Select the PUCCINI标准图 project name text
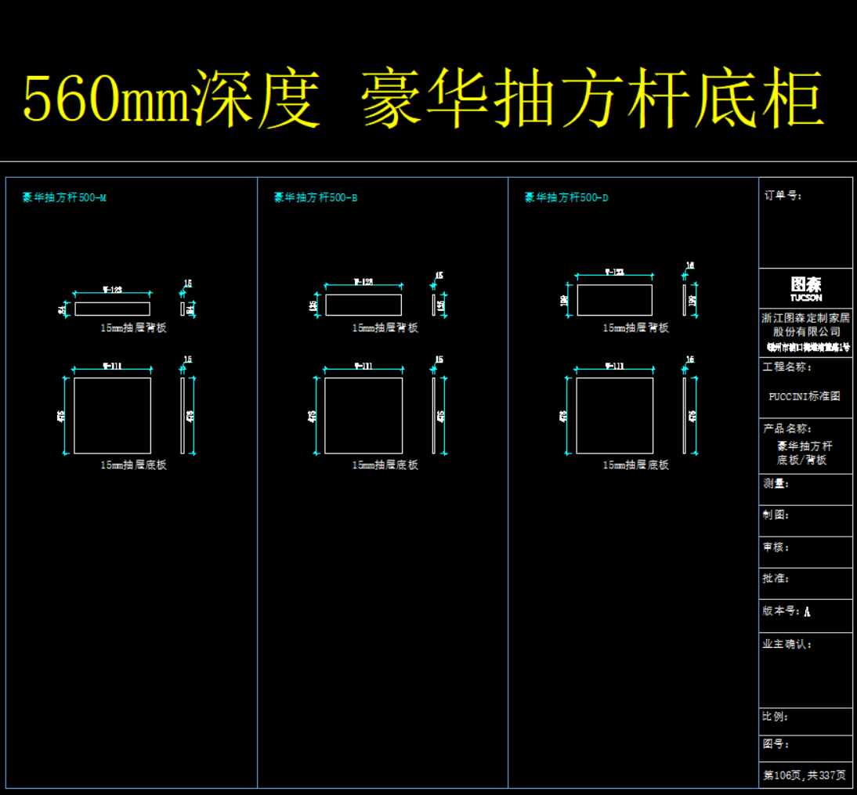The image size is (857, 795). (x=805, y=396)
